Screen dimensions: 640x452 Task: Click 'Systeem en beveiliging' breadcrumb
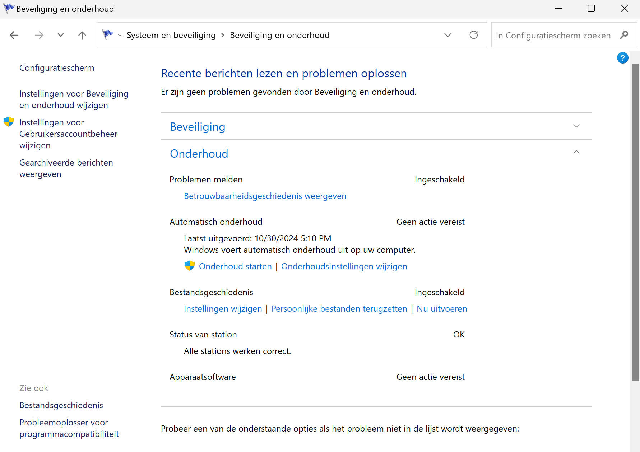tap(171, 35)
